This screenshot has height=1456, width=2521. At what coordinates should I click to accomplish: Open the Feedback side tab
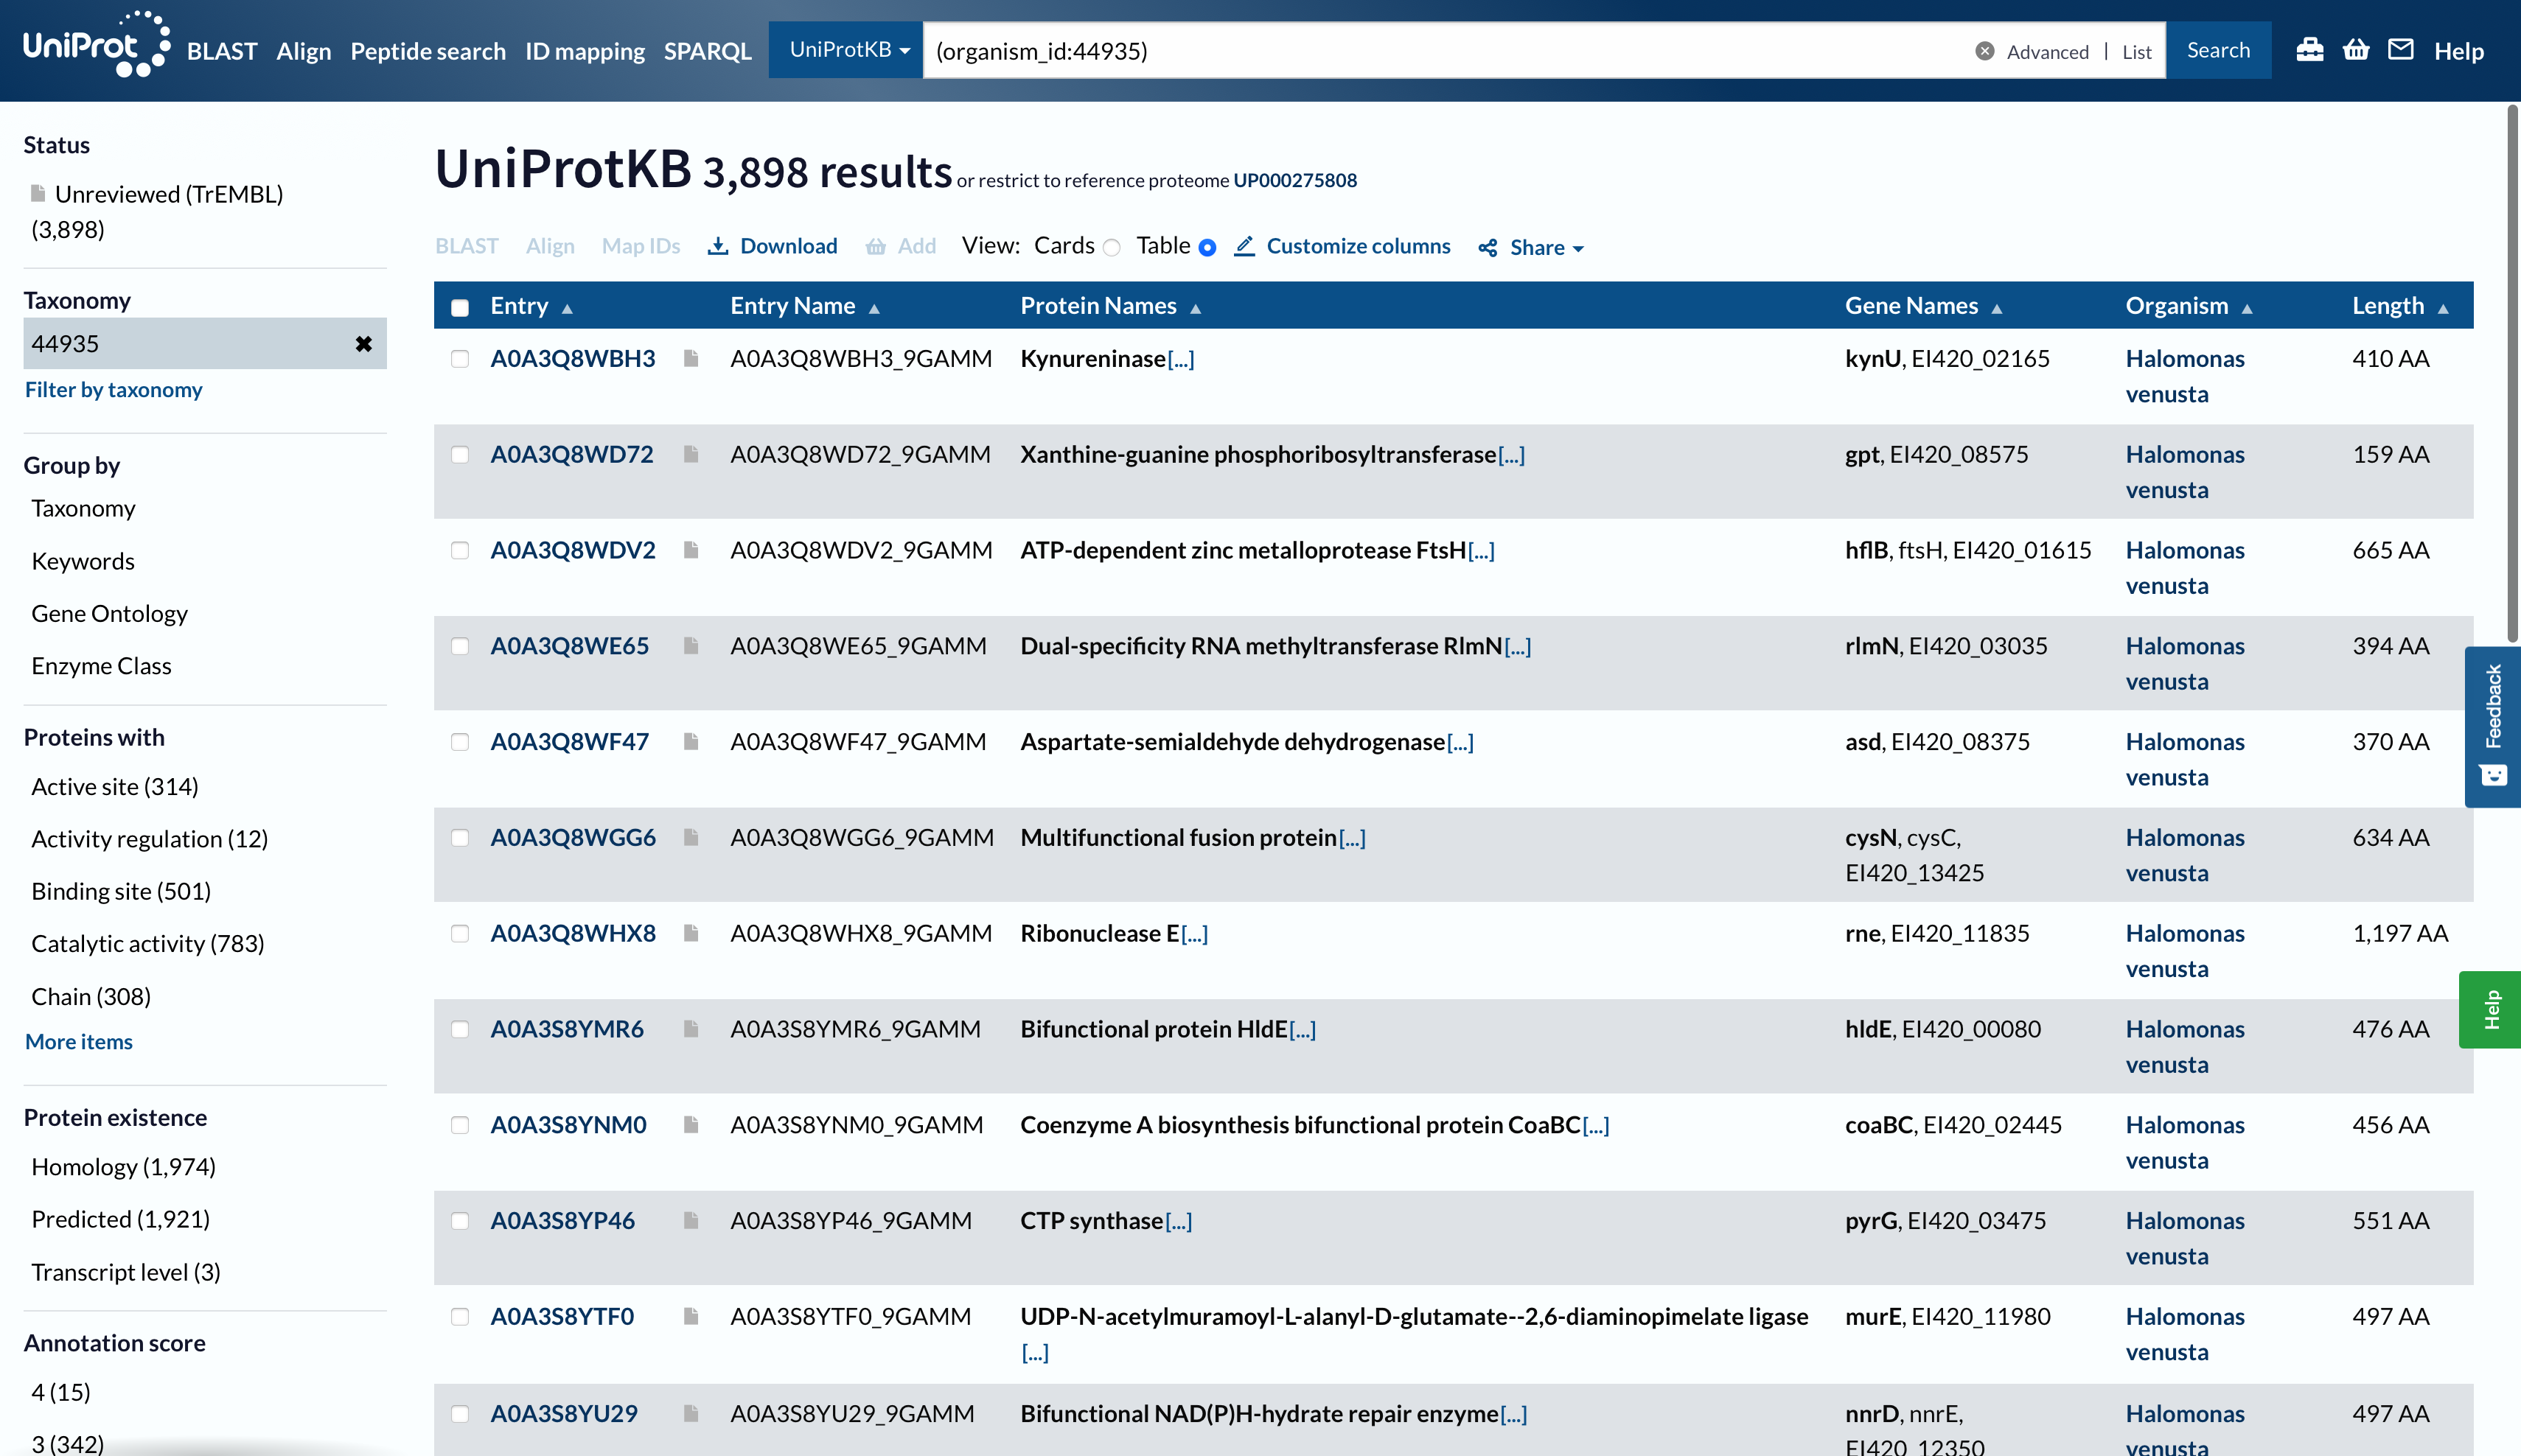point(2492,726)
